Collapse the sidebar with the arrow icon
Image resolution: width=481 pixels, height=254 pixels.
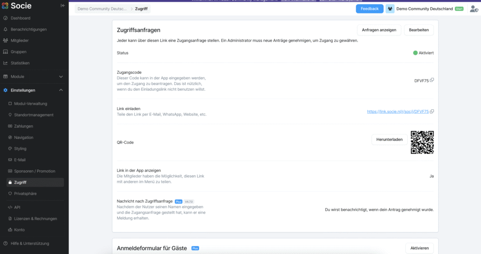[x=62, y=6]
